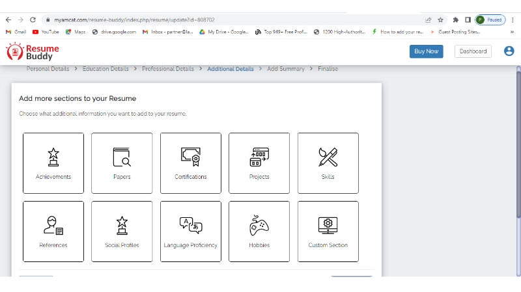The image size is (521, 292).
Task: Click the user account avatar icon
Action: tap(509, 51)
